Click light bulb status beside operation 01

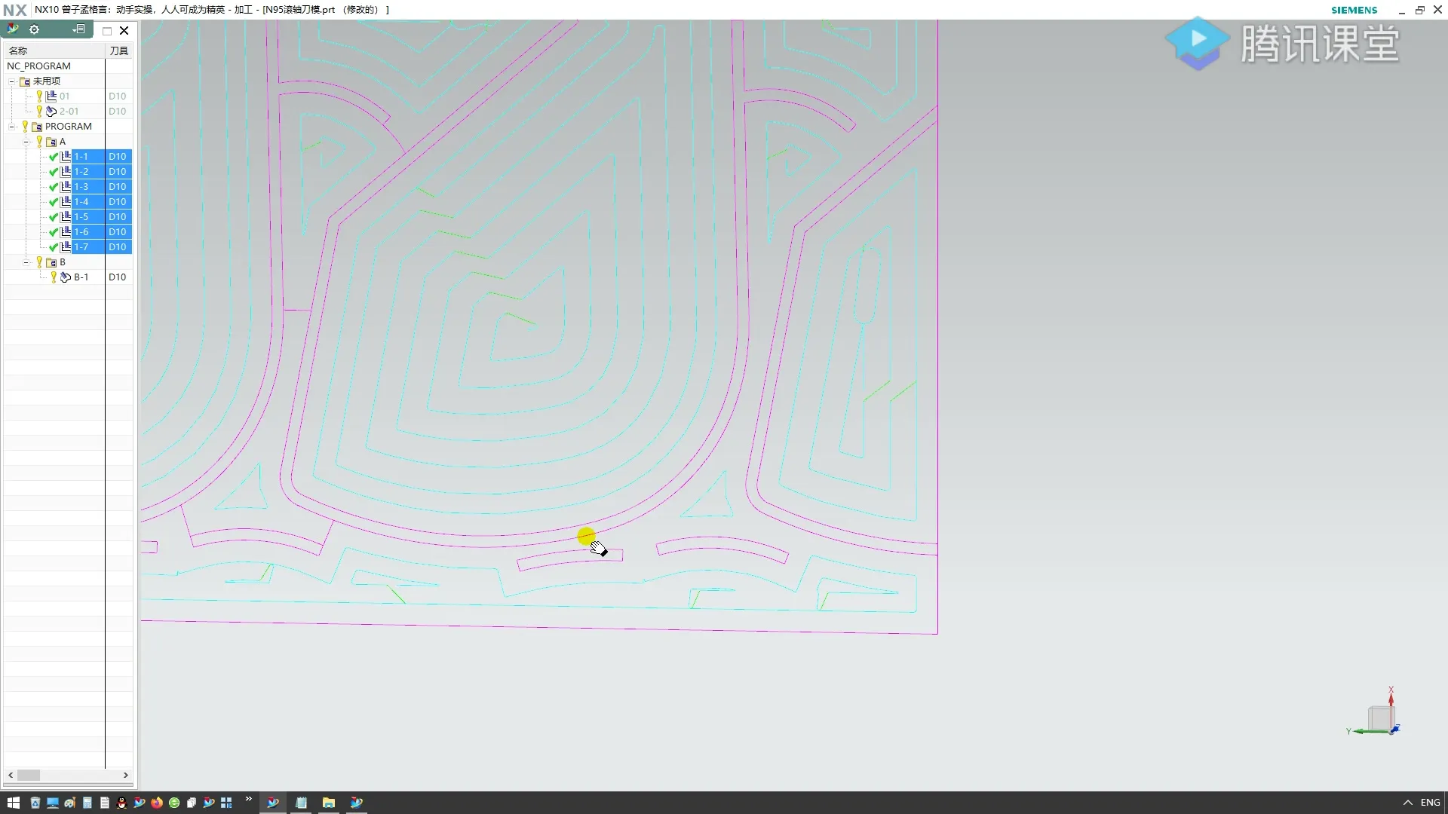(39, 96)
